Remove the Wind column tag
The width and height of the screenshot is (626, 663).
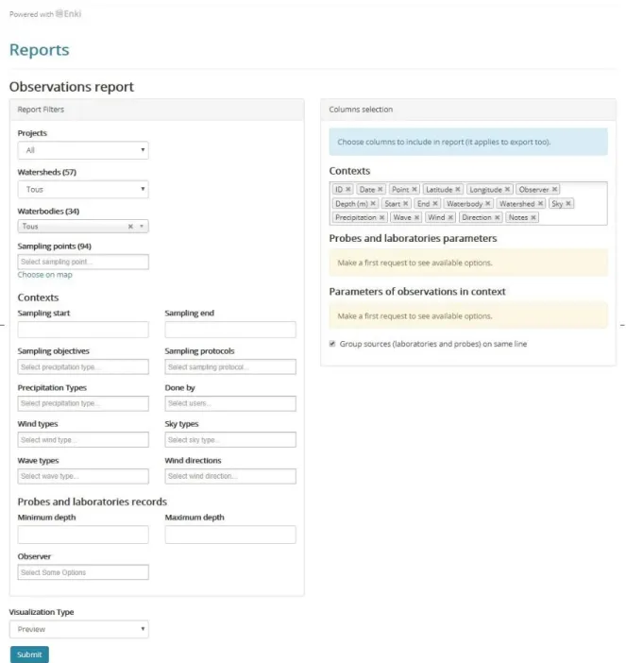pos(450,217)
